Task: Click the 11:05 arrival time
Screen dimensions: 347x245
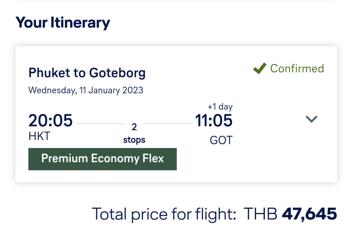Action: [x=214, y=121]
